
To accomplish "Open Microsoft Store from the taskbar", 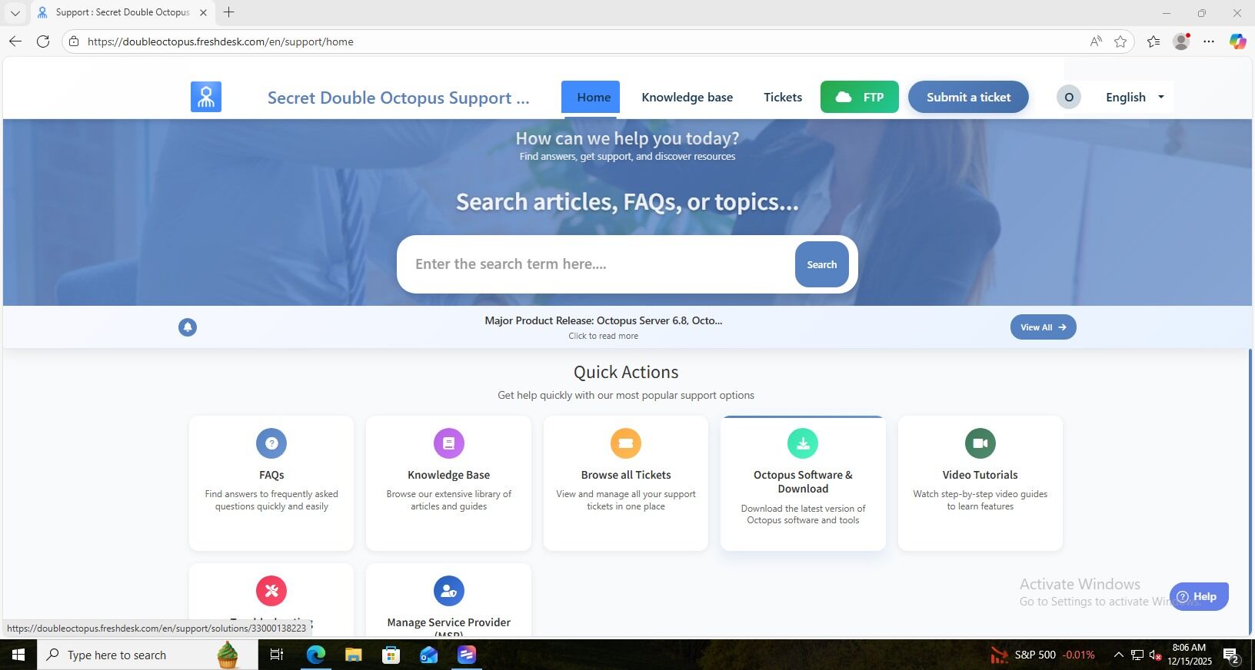I will (x=391, y=655).
